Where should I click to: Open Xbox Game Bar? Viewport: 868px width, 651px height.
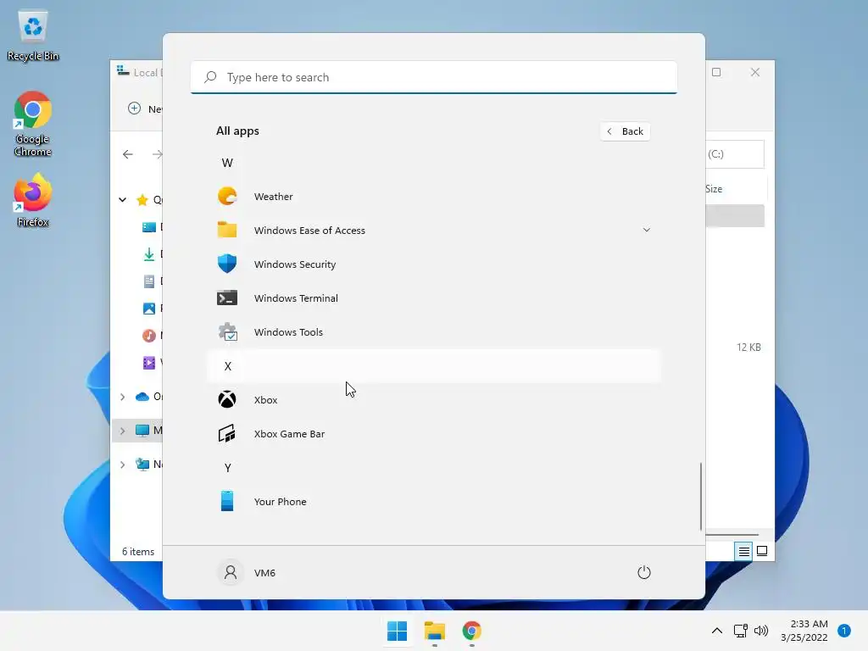point(433,433)
